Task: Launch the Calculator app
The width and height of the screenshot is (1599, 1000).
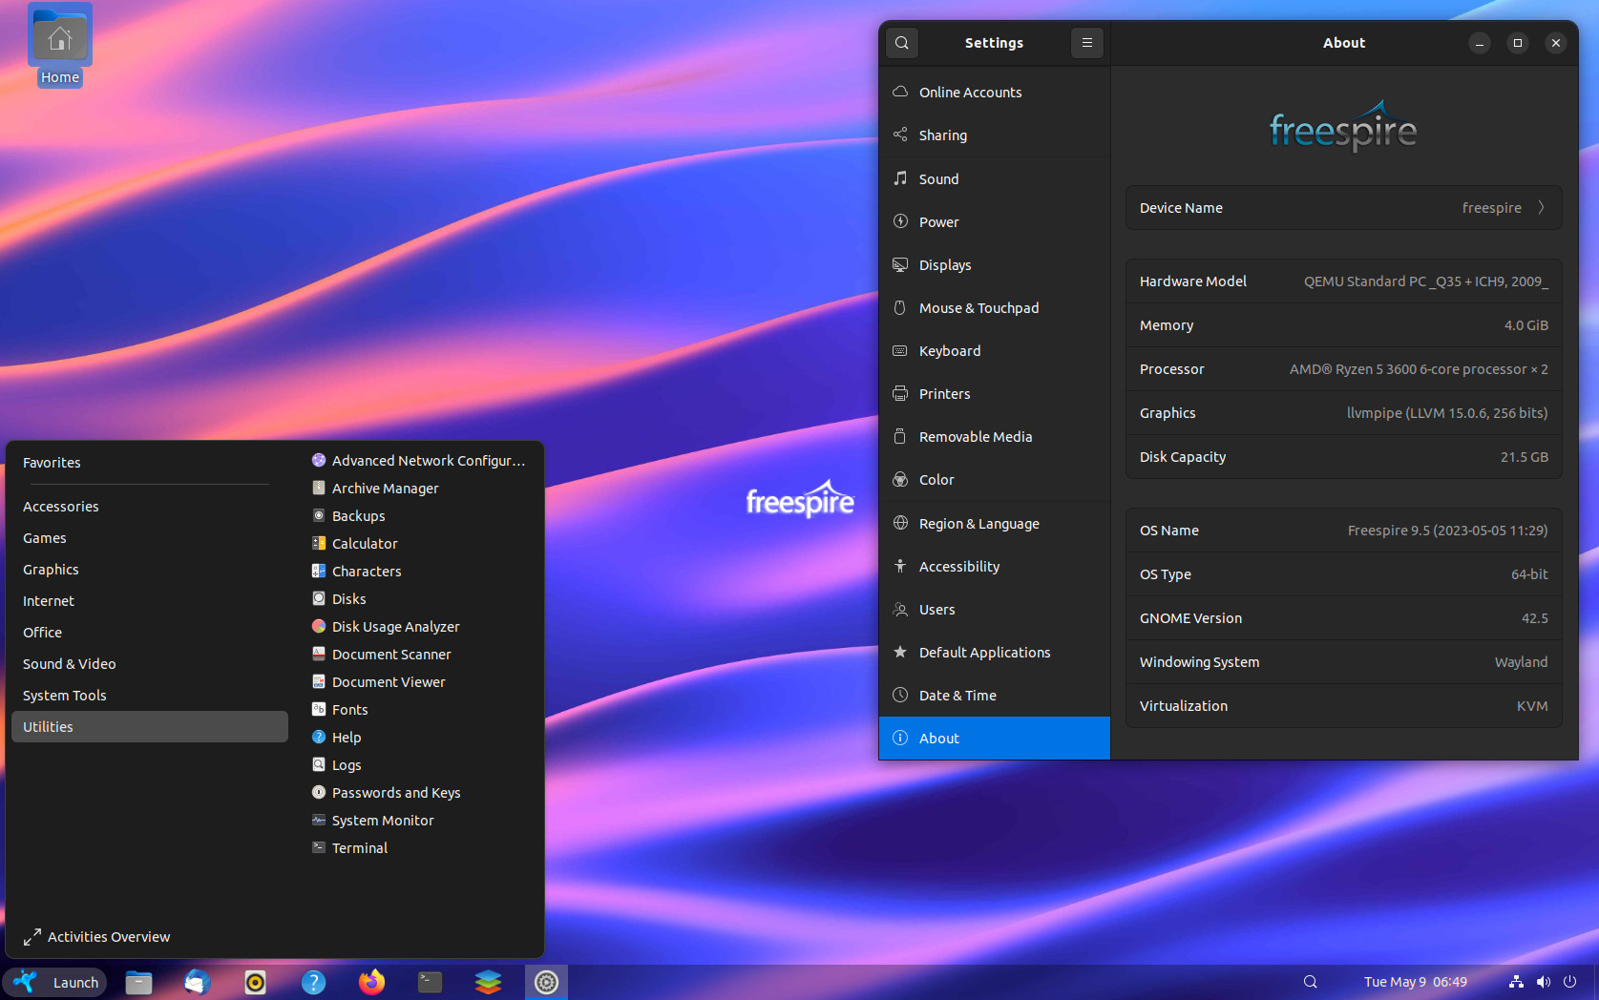Action: pos(420,544)
